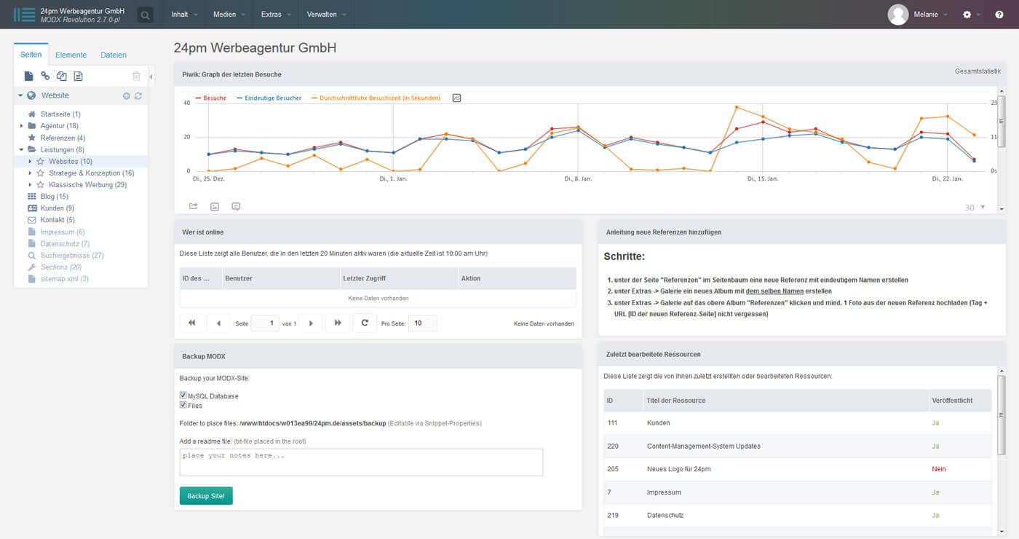This screenshot has height=539, width=1019.
Task: Save the Piwik graph as image
Action: coord(215,207)
